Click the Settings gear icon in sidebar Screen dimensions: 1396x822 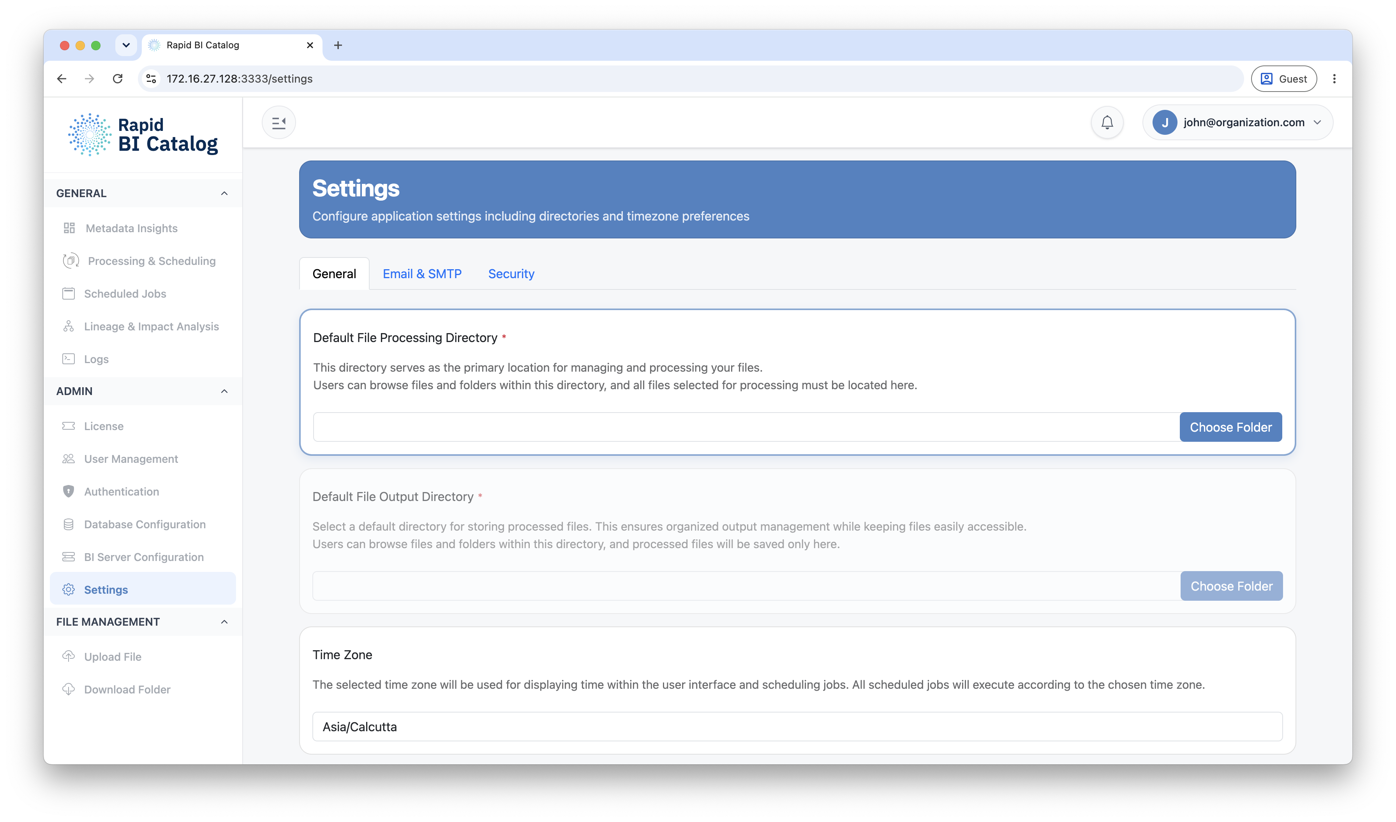(x=69, y=589)
